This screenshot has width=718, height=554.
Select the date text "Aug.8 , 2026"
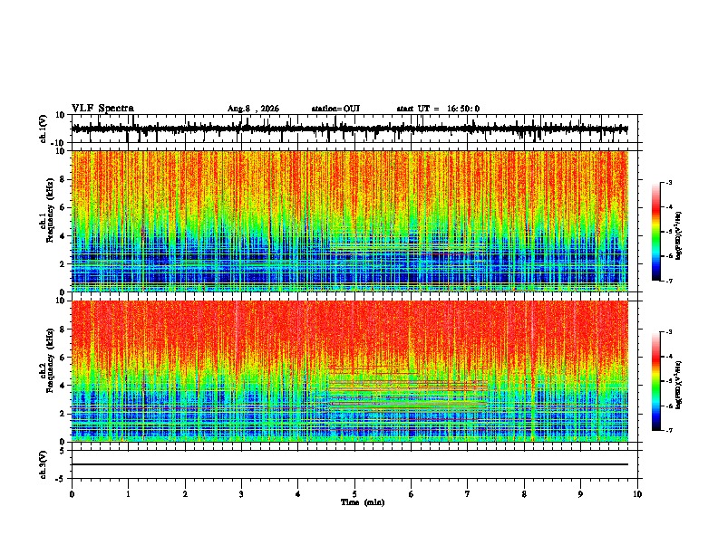pos(253,109)
